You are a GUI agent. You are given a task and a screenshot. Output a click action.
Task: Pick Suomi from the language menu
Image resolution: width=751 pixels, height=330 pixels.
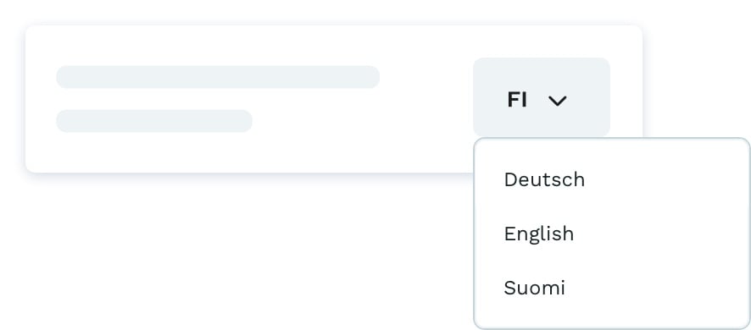click(x=534, y=288)
